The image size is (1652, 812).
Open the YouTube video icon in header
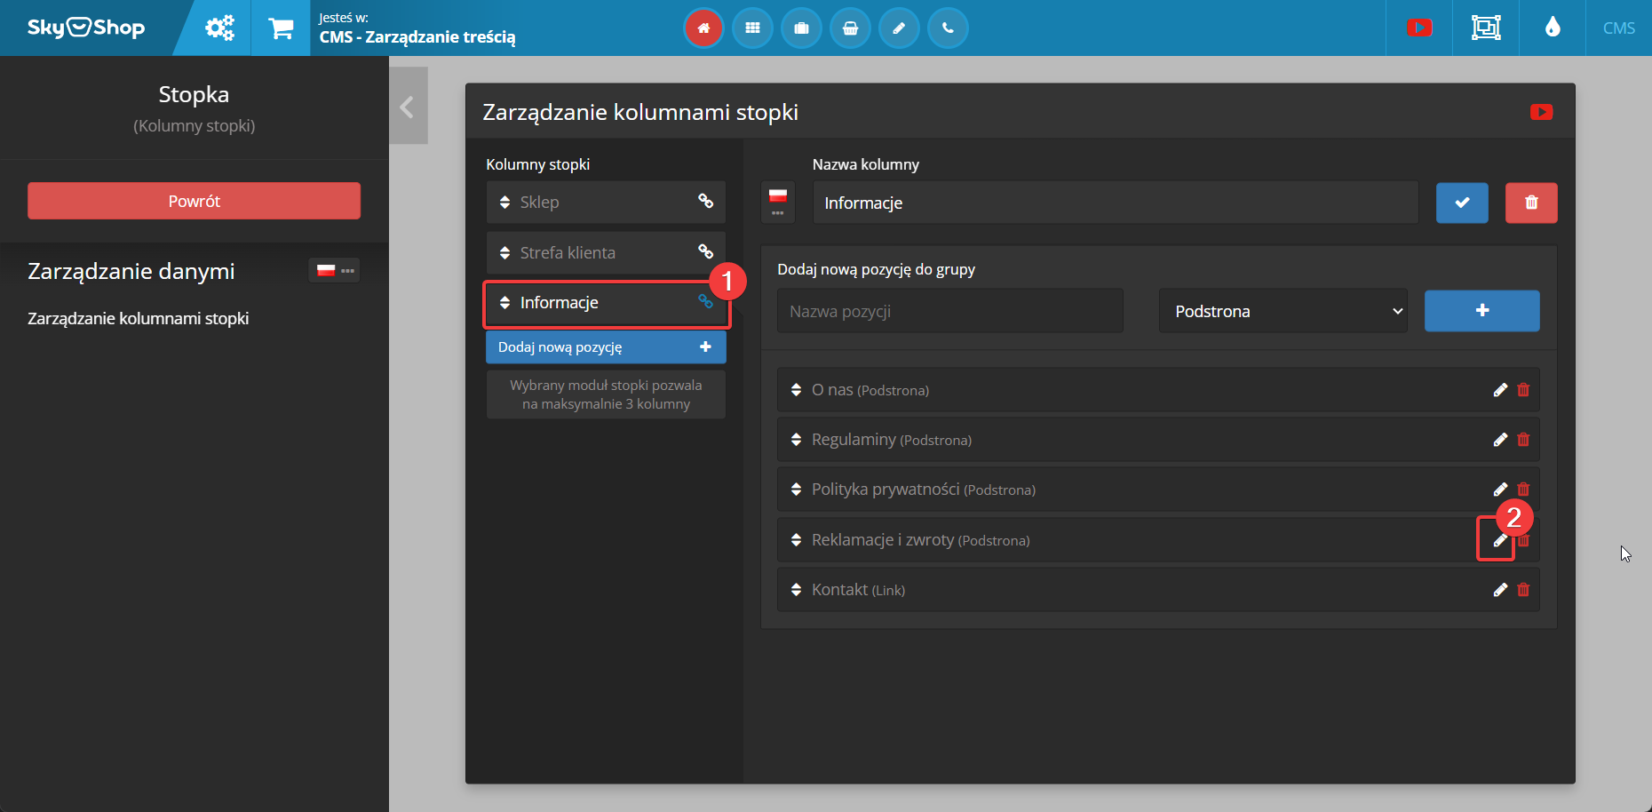[1419, 28]
